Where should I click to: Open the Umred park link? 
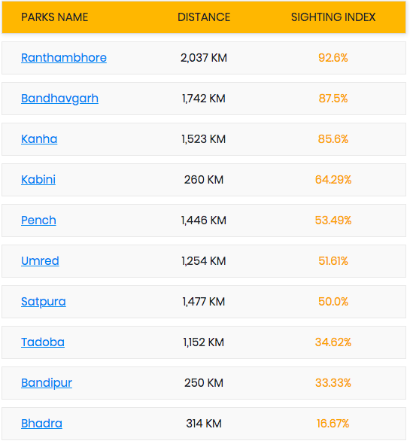point(40,261)
